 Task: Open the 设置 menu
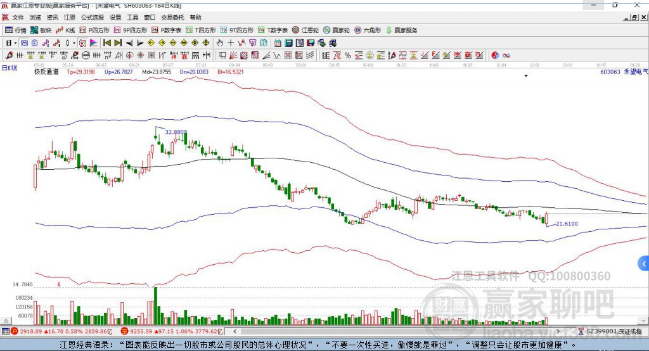tap(115, 17)
